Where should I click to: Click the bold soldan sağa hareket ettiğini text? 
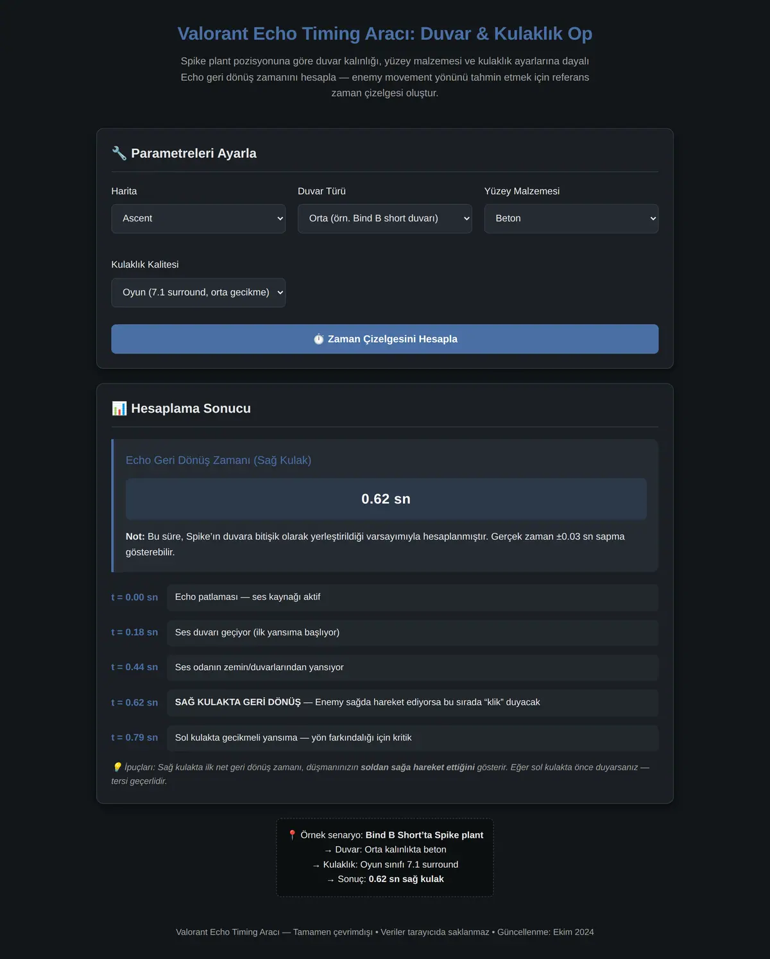pos(418,767)
